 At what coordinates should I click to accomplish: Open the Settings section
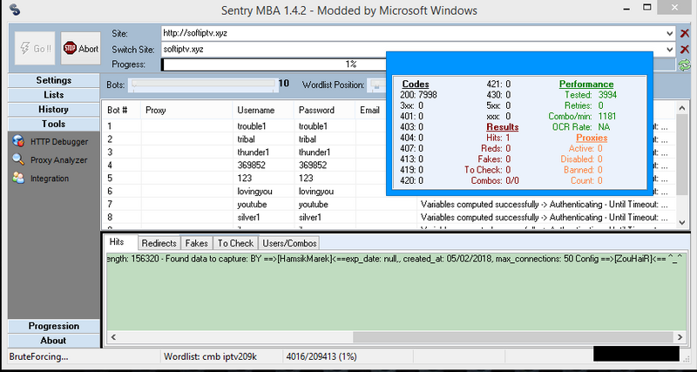click(x=54, y=80)
